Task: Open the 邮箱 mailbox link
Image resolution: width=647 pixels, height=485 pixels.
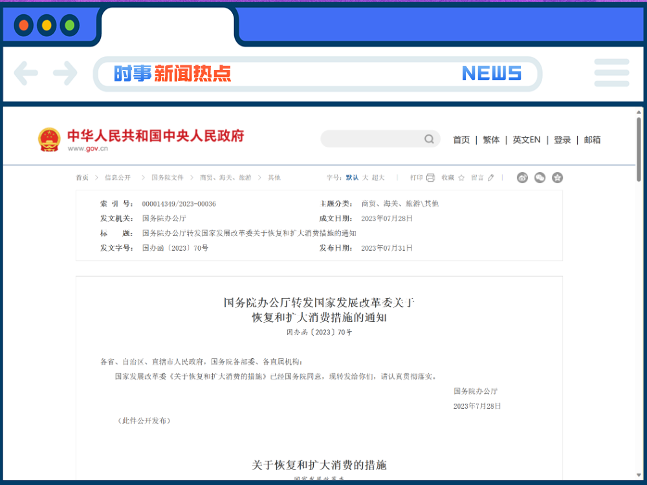Action: pyautogui.click(x=592, y=139)
